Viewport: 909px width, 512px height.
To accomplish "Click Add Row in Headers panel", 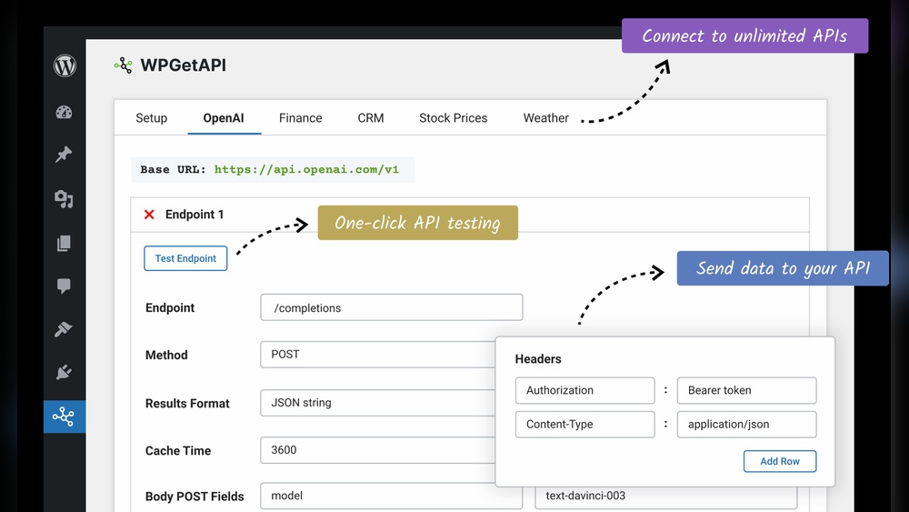I will coord(780,461).
